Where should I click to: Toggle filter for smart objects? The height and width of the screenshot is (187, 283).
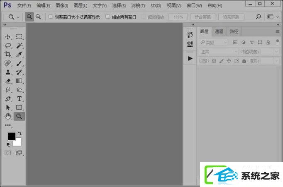[x=268, y=42]
